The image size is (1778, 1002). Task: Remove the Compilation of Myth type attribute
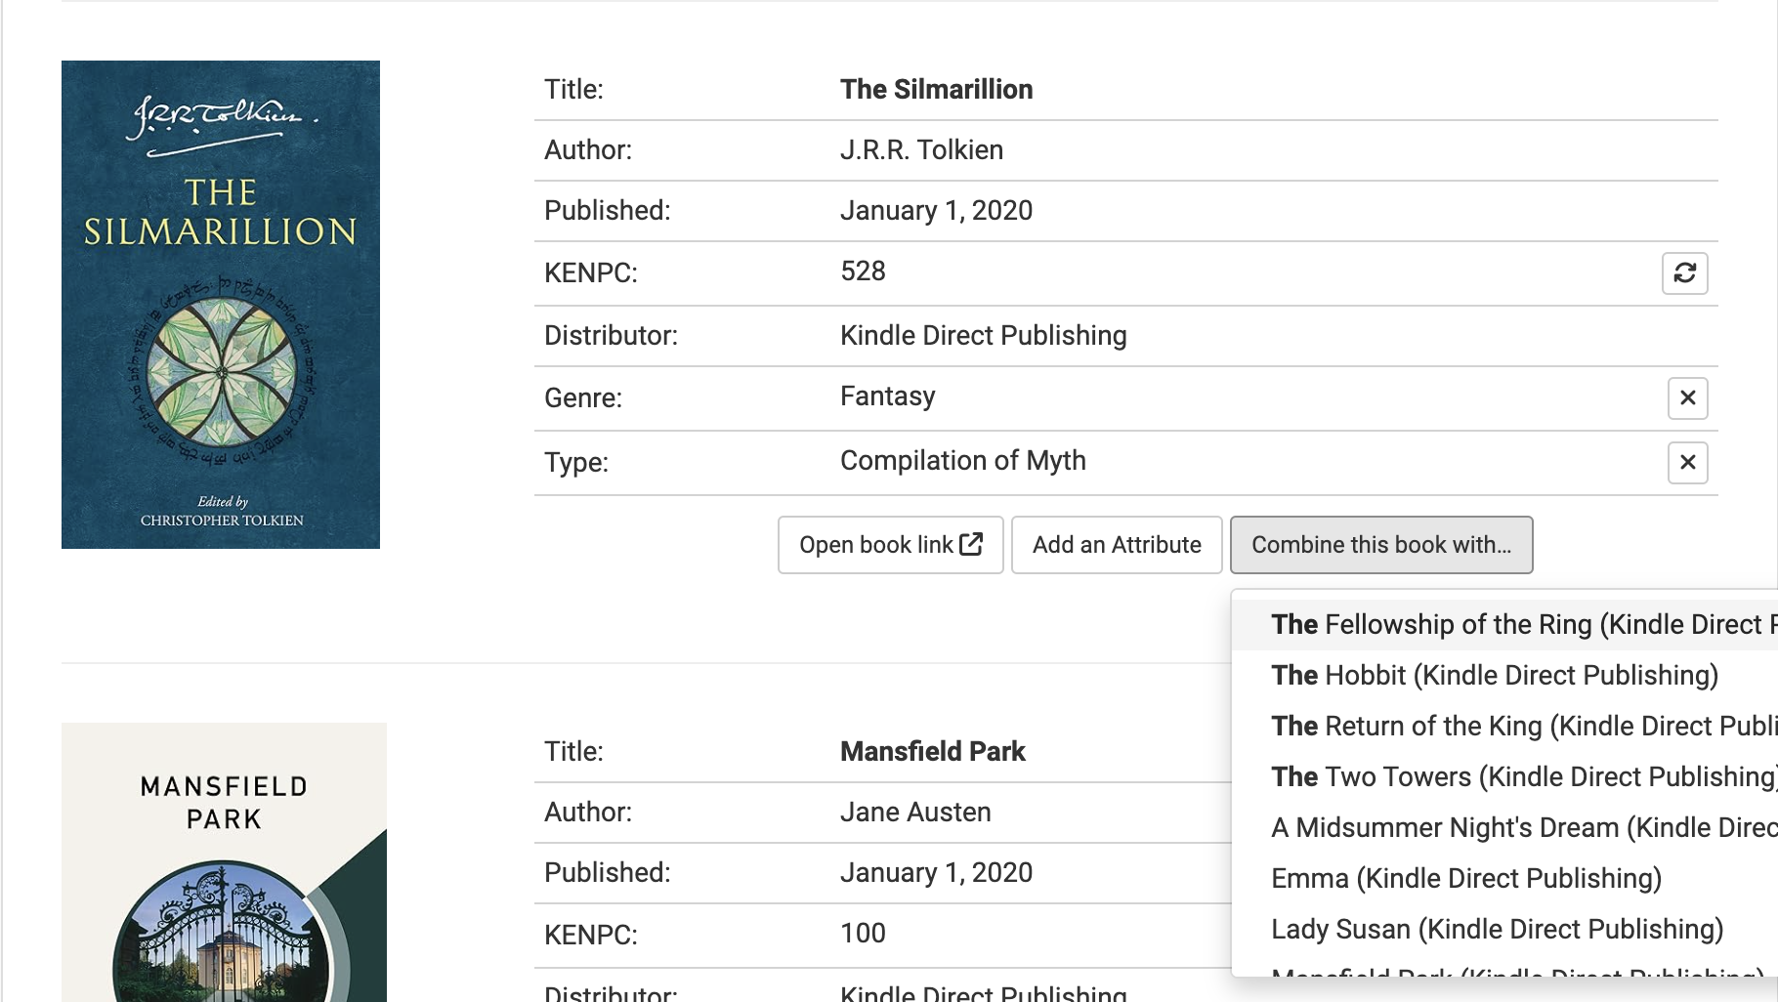click(1687, 462)
